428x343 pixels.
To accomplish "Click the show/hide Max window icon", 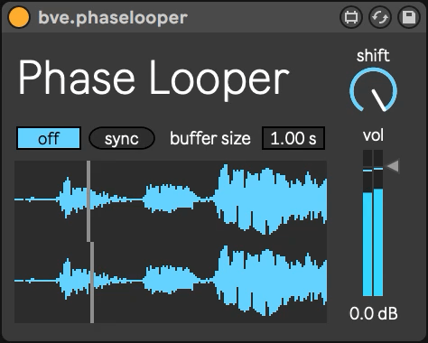I will click(x=351, y=17).
